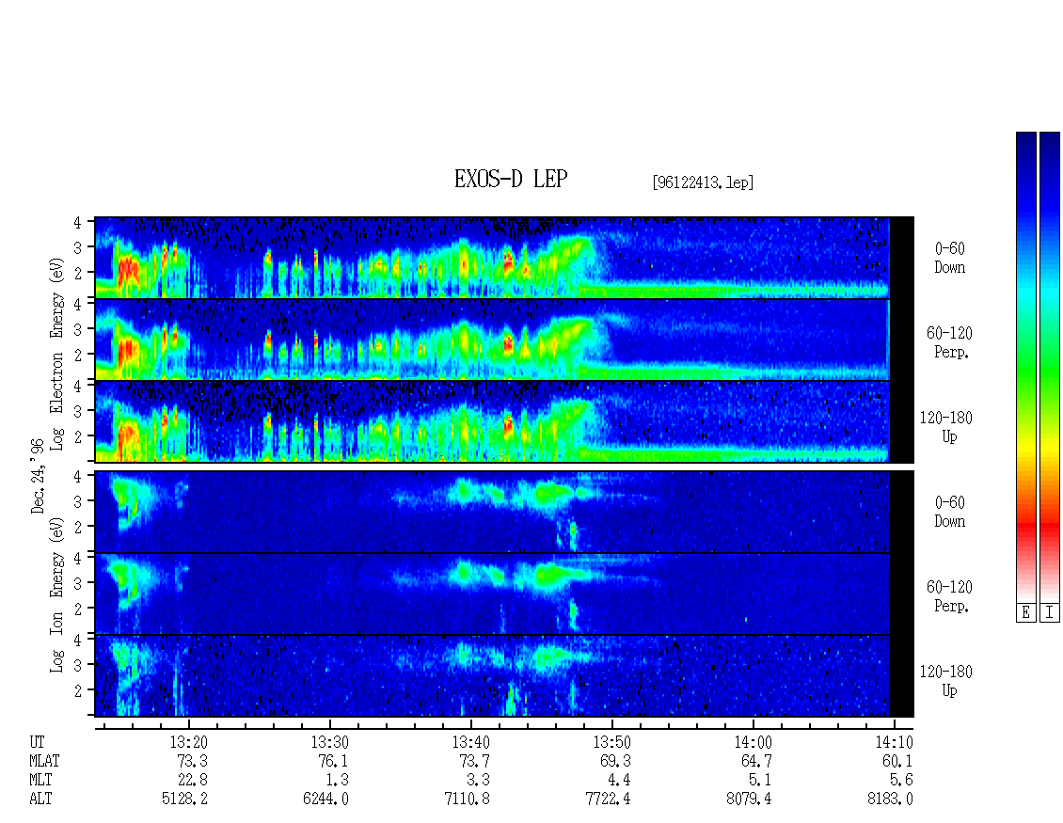1063x823 pixels.
Task: Click the UT time value 13:40
Action: 470,742
